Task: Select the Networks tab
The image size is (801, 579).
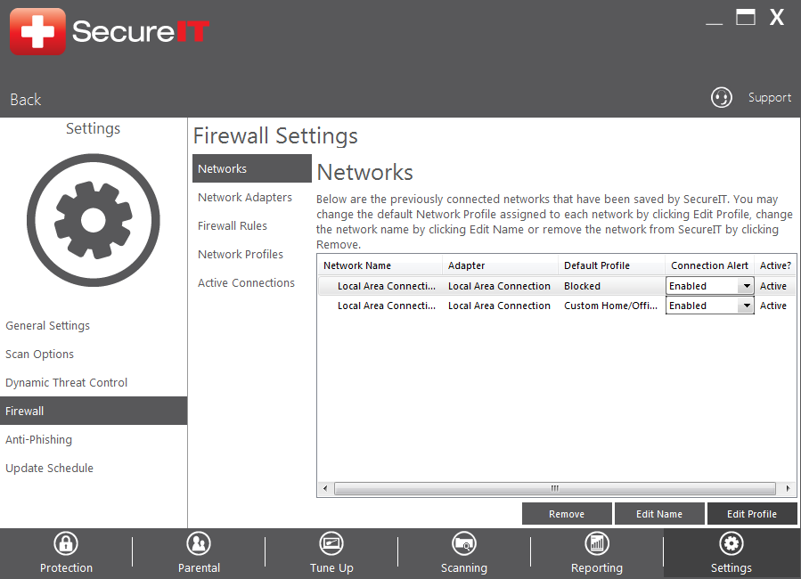Action: pyautogui.click(x=252, y=168)
